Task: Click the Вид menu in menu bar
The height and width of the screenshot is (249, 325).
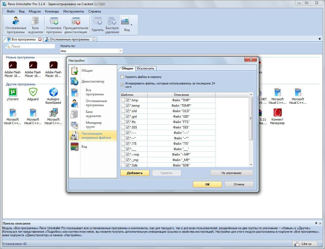Action: [22, 11]
